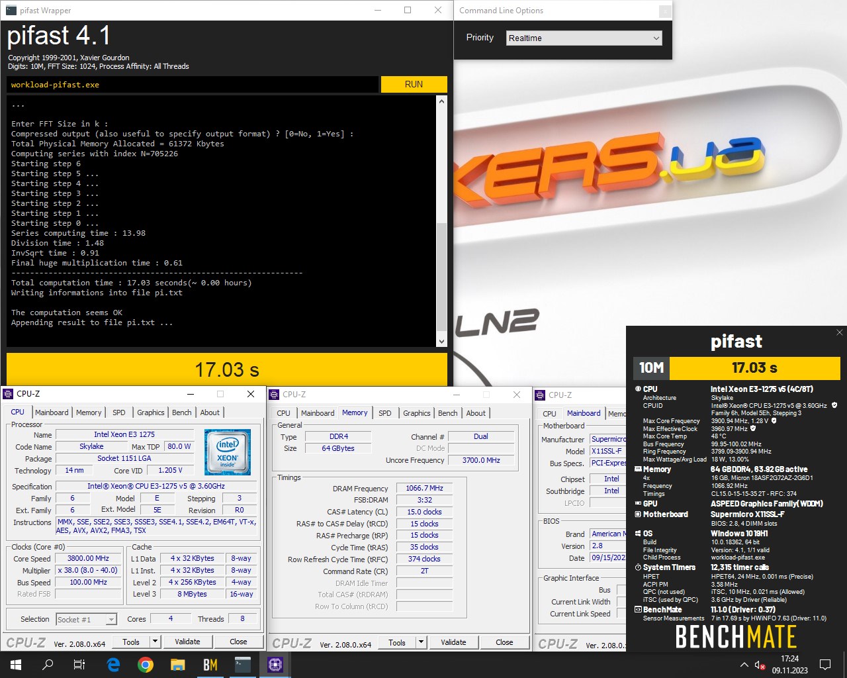The width and height of the screenshot is (847, 678).
Task: Click taskbar clock showing 17:24
Action: (789, 665)
